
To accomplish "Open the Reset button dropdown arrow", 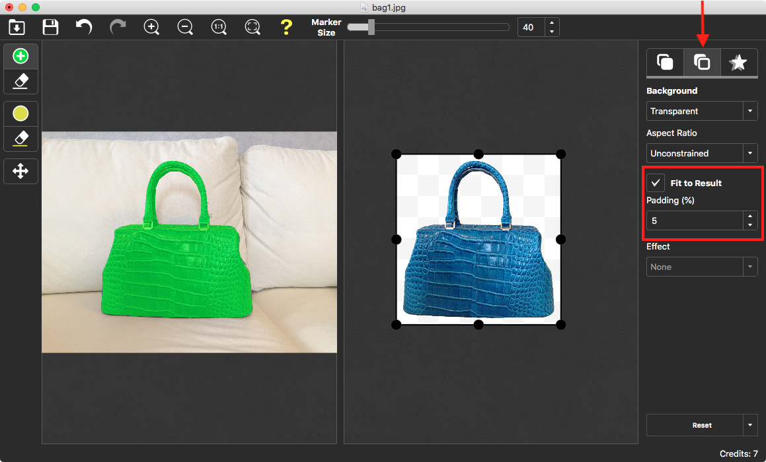I will [749, 425].
